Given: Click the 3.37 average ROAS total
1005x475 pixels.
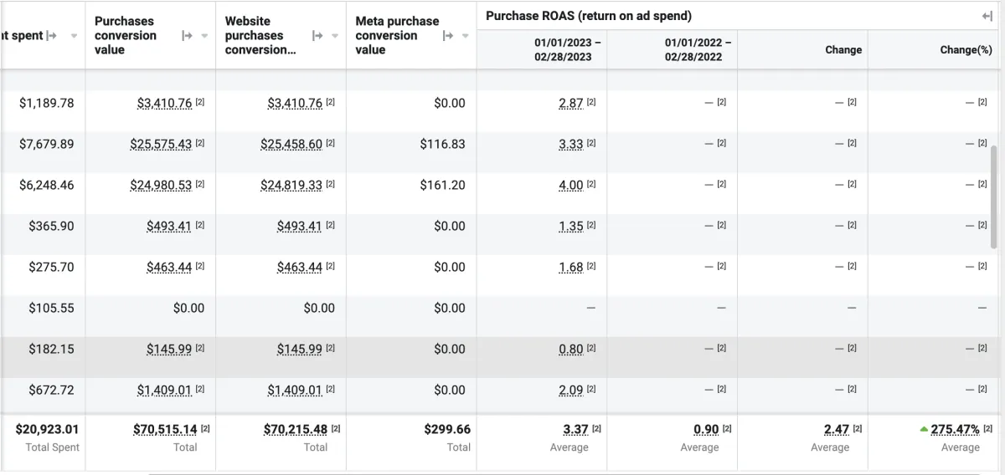Looking at the screenshot, I should [575, 430].
